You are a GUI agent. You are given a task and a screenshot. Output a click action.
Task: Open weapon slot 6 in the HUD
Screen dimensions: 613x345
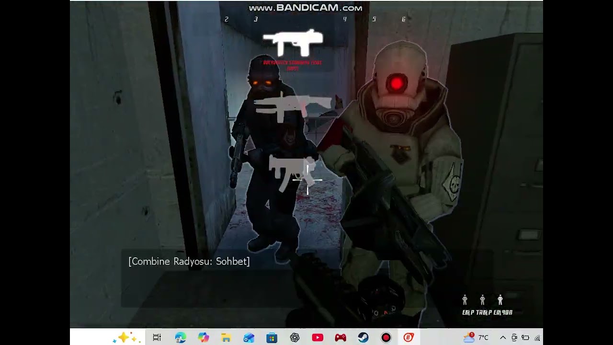pos(403,19)
